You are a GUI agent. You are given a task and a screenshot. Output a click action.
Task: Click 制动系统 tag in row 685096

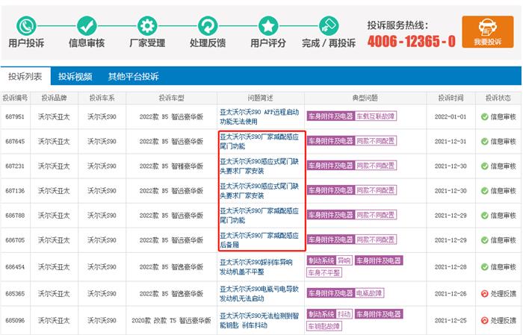(x=321, y=314)
